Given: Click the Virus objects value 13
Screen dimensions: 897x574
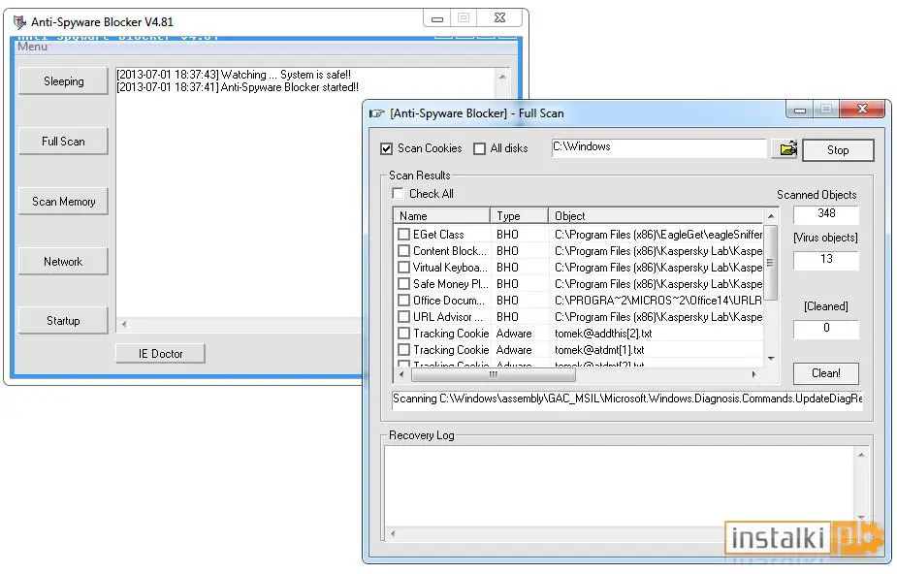Looking at the screenshot, I should click(826, 260).
